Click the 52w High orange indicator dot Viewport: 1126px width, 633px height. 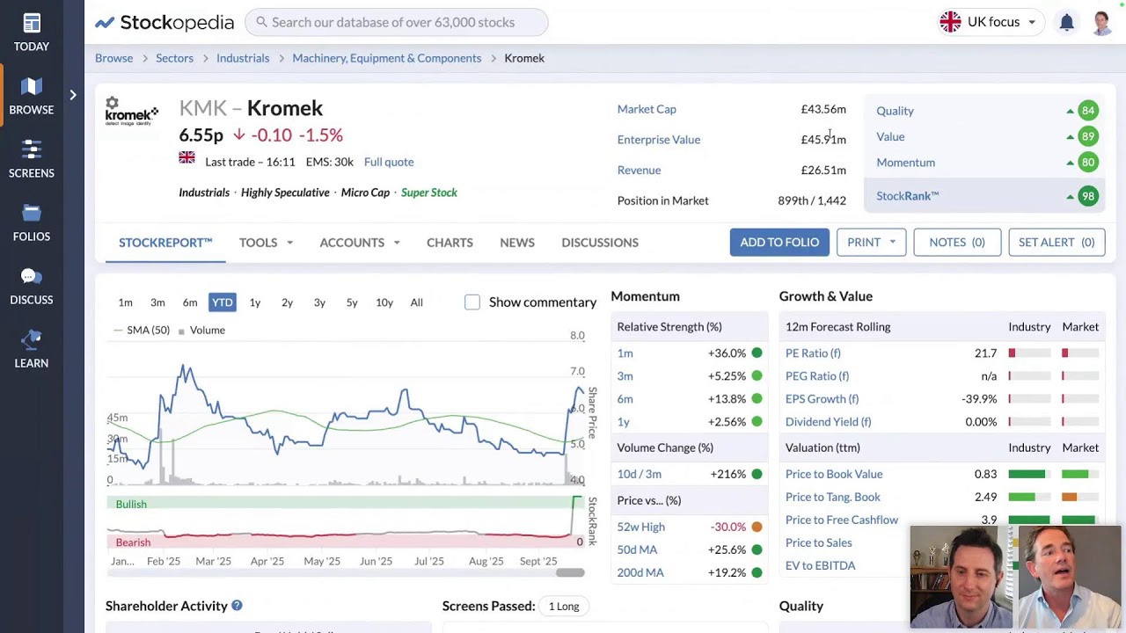757,527
